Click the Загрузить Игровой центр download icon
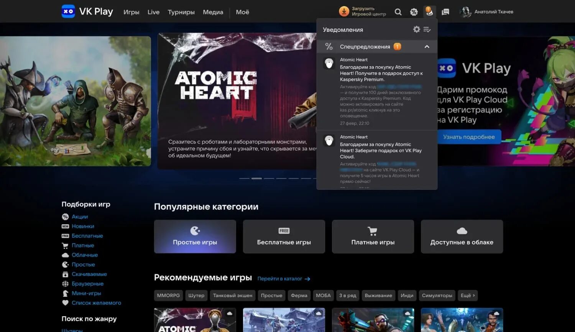 (x=344, y=11)
